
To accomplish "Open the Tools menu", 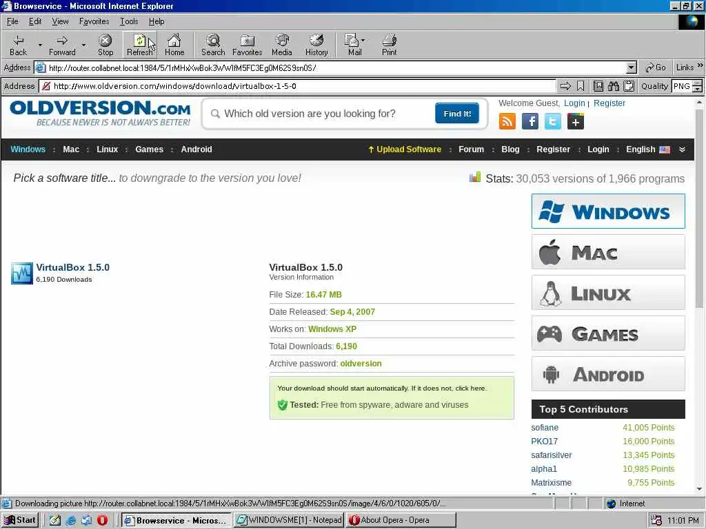I will pyautogui.click(x=129, y=21).
